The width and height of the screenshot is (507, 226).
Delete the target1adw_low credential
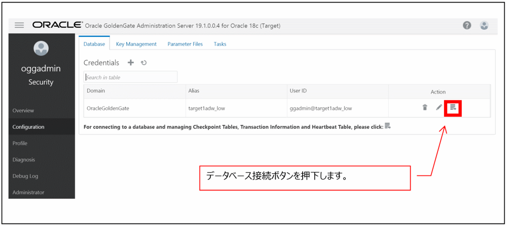[x=425, y=108]
